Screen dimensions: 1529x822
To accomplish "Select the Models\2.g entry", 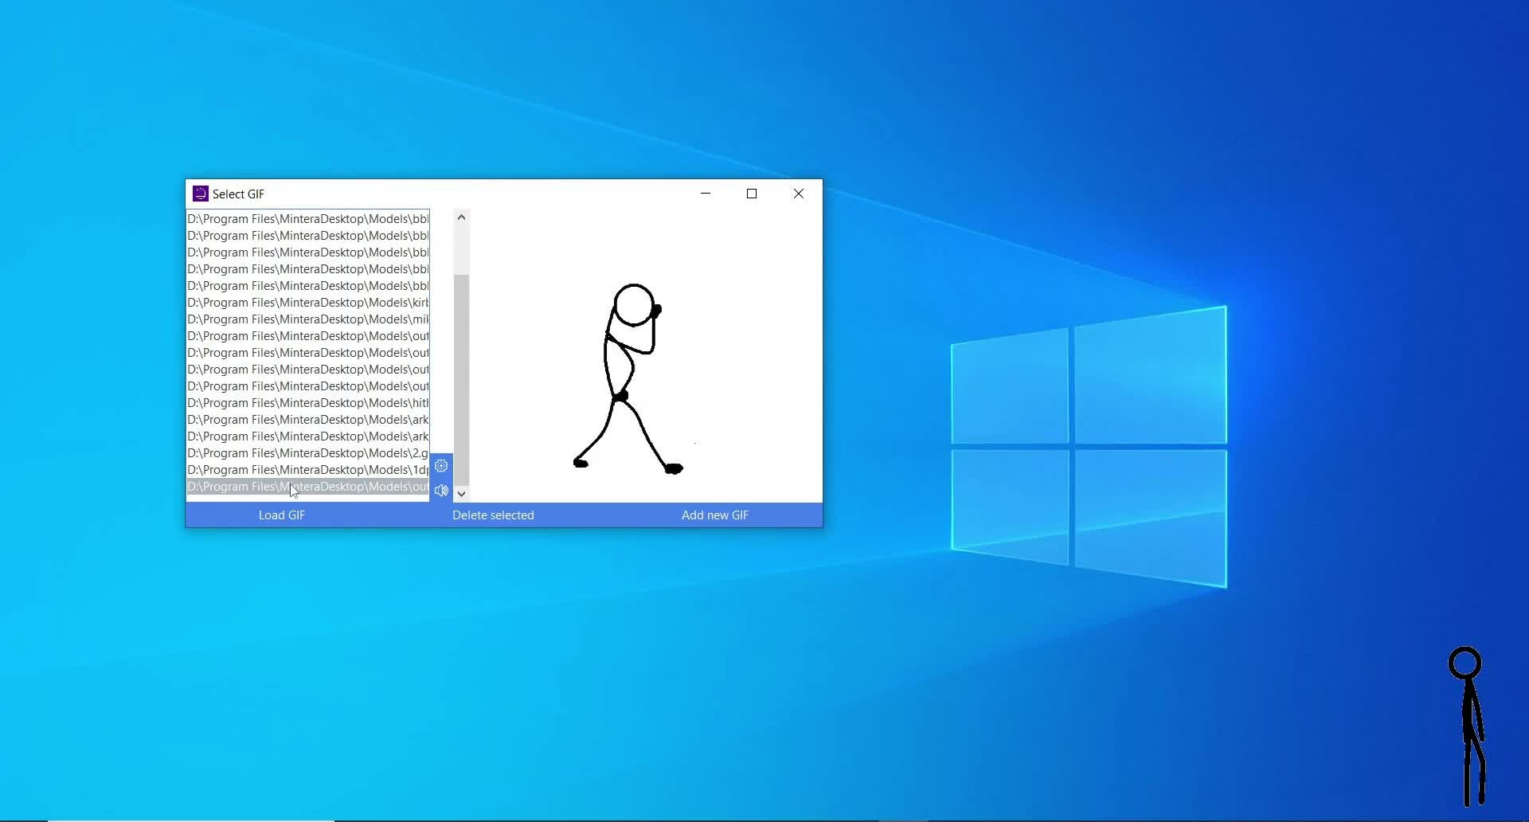I will pyautogui.click(x=307, y=453).
